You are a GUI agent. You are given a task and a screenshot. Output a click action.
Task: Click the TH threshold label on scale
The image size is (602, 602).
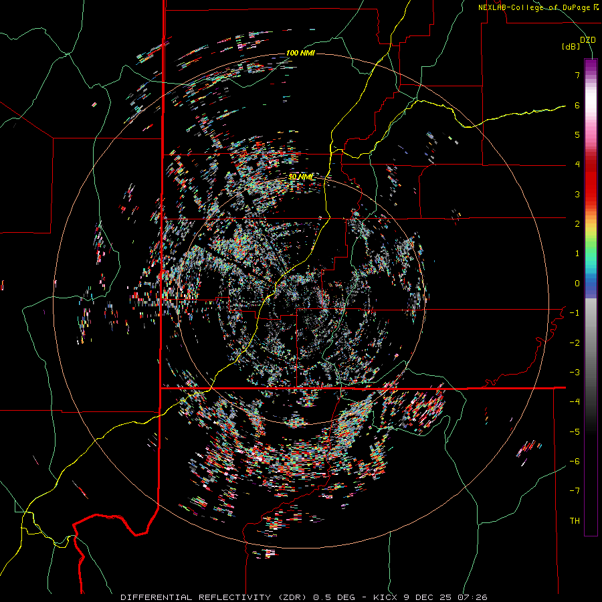point(575,521)
